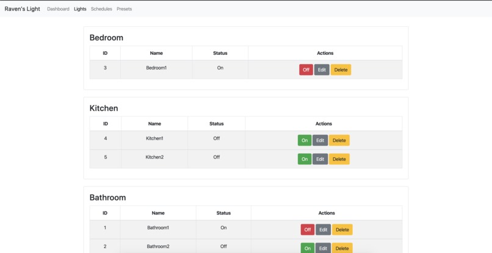This screenshot has height=253, width=492.
Task: Turn off the Bedroom1 light
Action: [x=306, y=69]
